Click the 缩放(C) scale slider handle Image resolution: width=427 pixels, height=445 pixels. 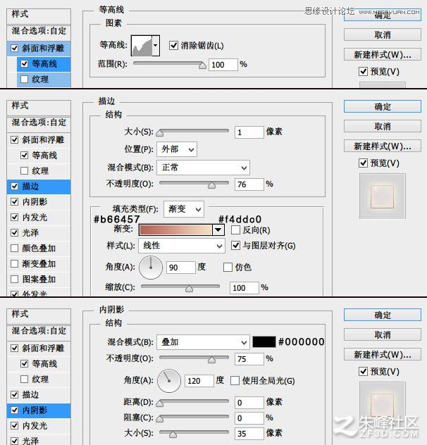(x=190, y=289)
